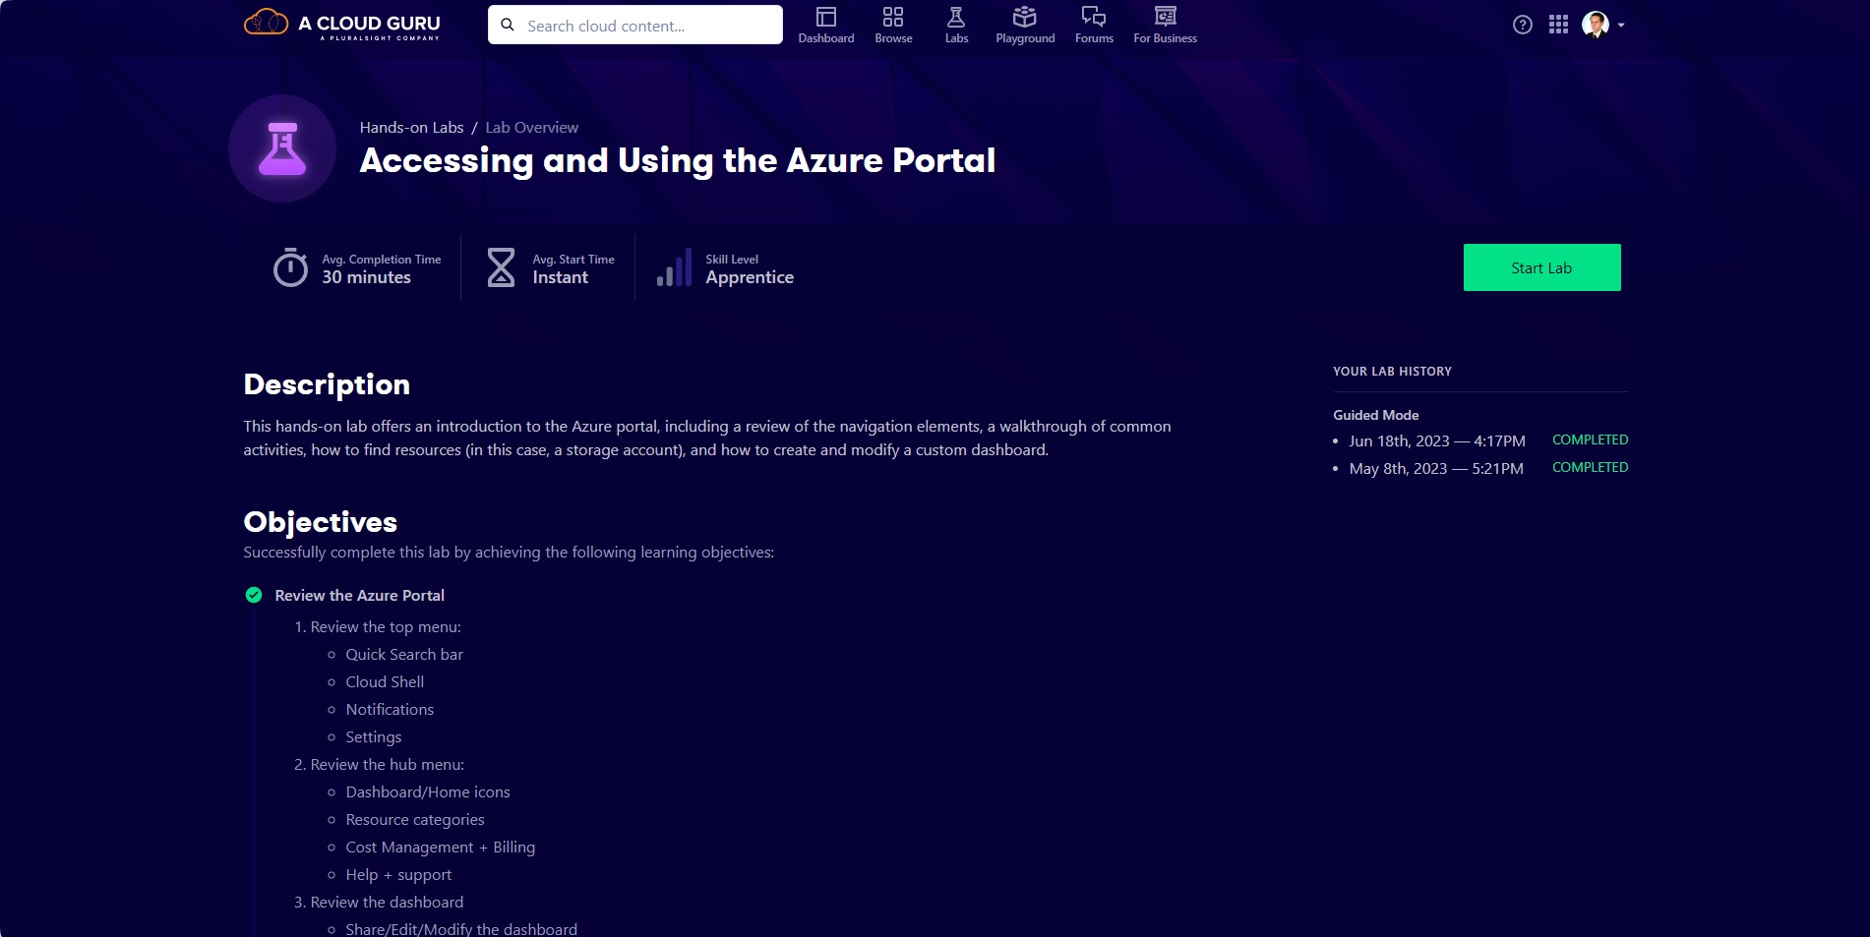Open the Forums nav item
The height and width of the screenshot is (937, 1870).
(x=1094, y=26)
